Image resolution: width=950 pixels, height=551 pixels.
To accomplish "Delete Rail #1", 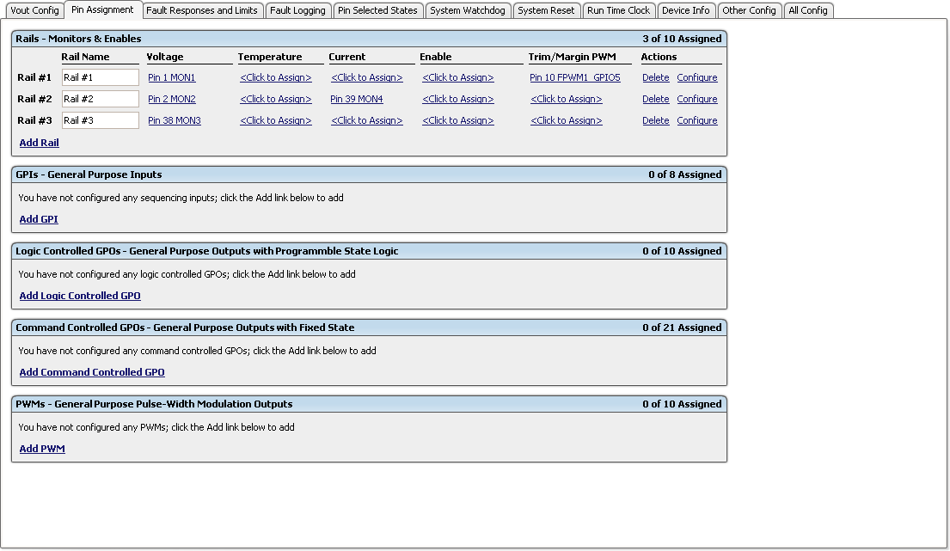I will point(655,77).
